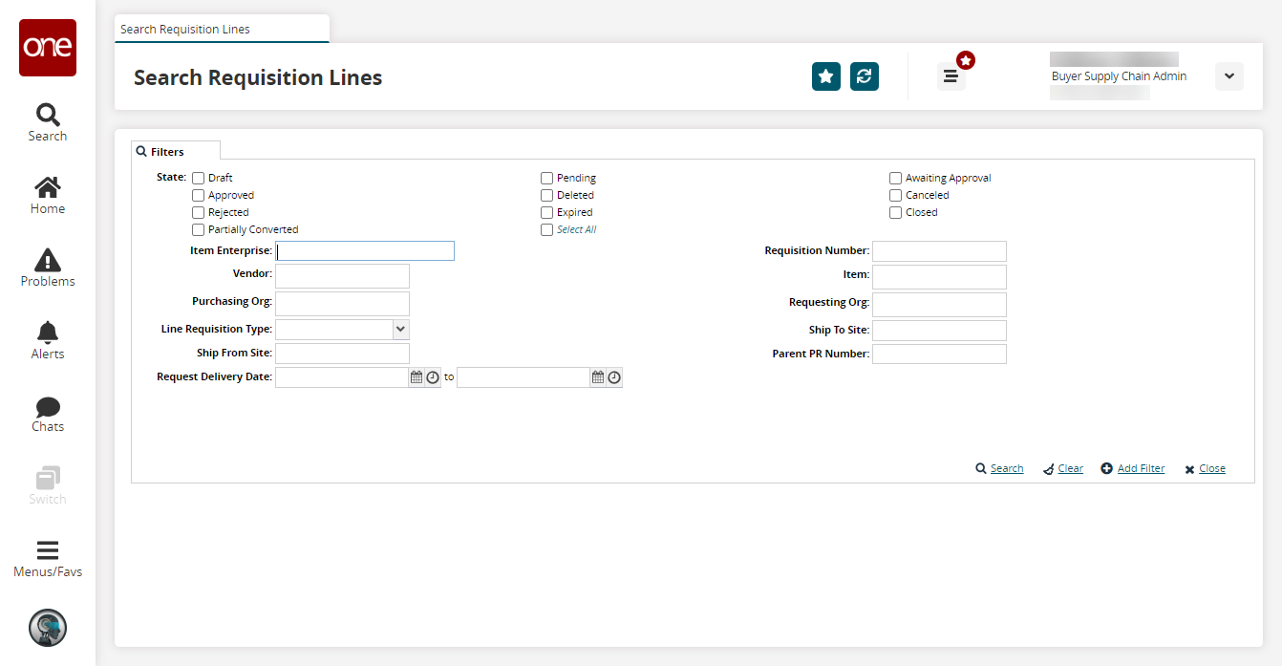Click the star favorite icon in header
Viewport: 1282px width, 666px height.
pyautogui.click(x=825, y=76)
